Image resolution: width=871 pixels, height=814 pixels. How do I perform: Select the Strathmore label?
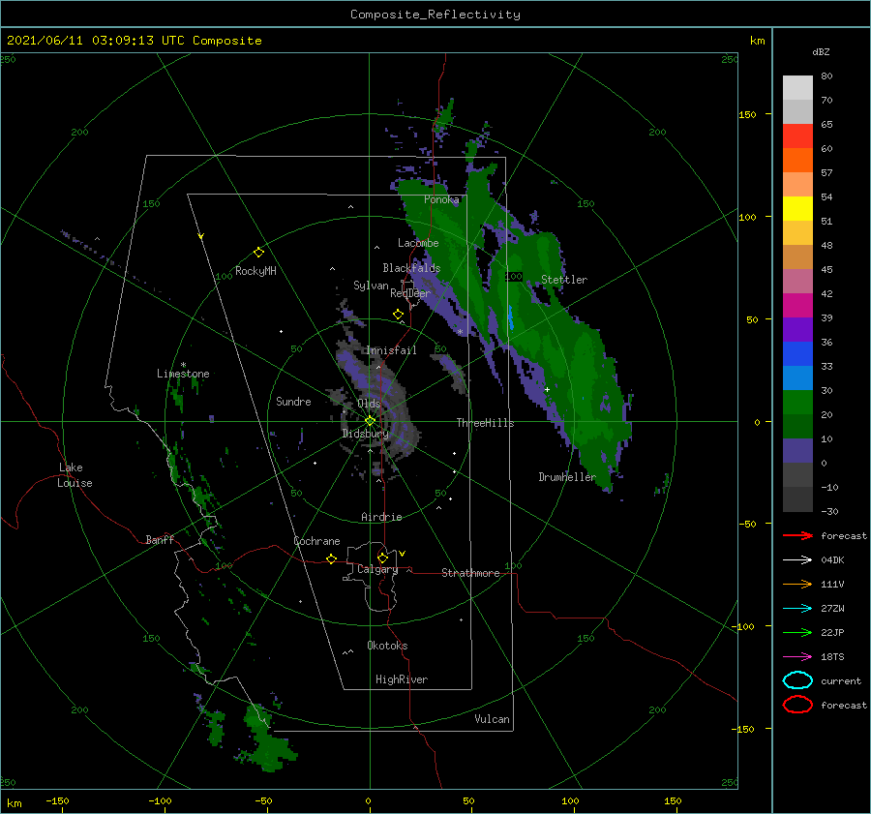(470, 573)
